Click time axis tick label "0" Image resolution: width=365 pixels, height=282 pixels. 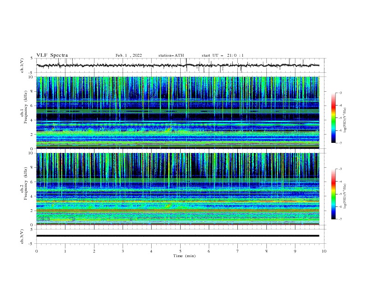pos(36,251)
